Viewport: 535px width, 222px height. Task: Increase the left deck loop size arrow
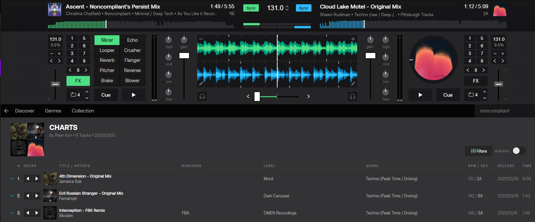[87, 92]
